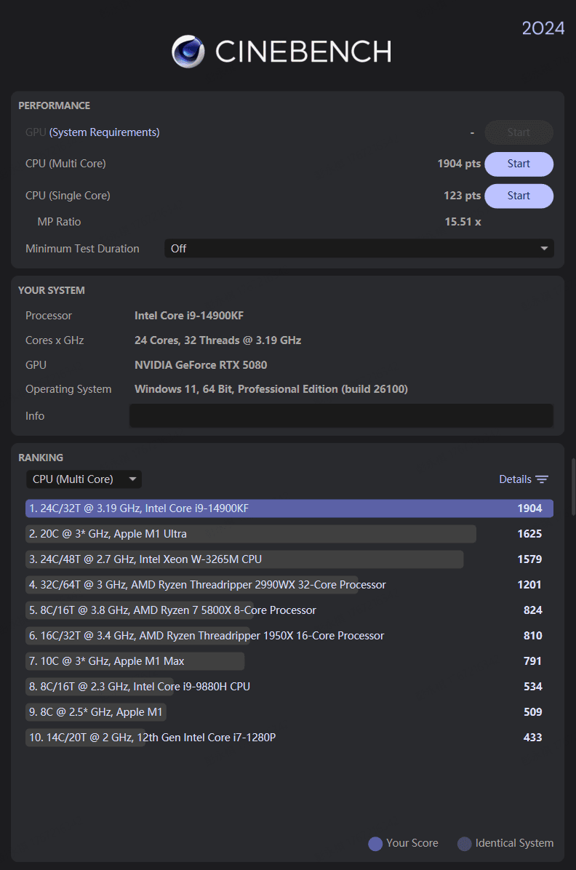Click the 24 Cores, 32 Threads value

tap(217, 340)
